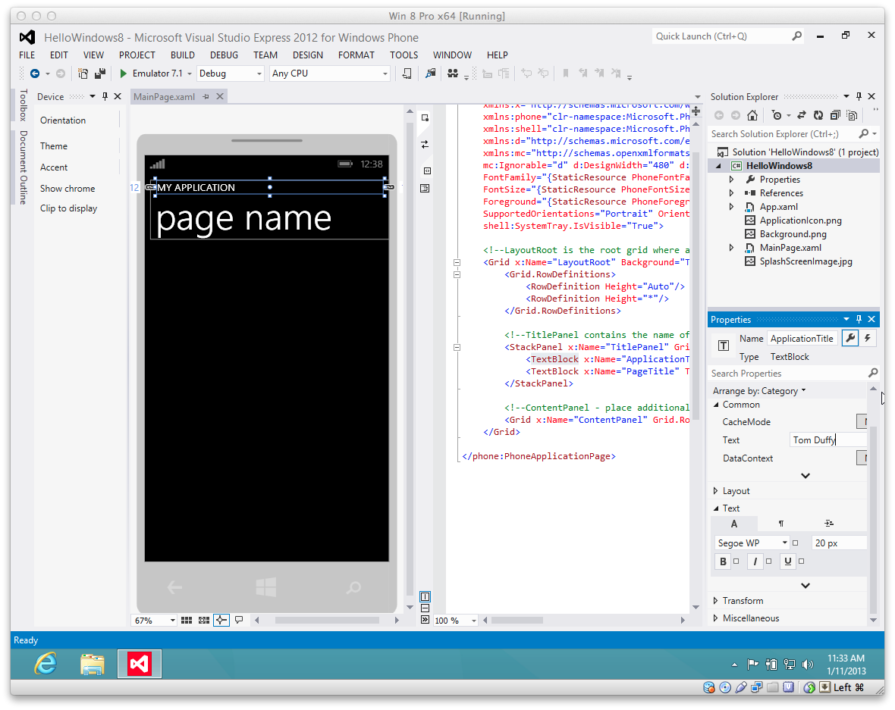Toggle the Device panel auto-hide pin
Image resolution: width=895 pixels, height=710 pixels.
(105, 96)
